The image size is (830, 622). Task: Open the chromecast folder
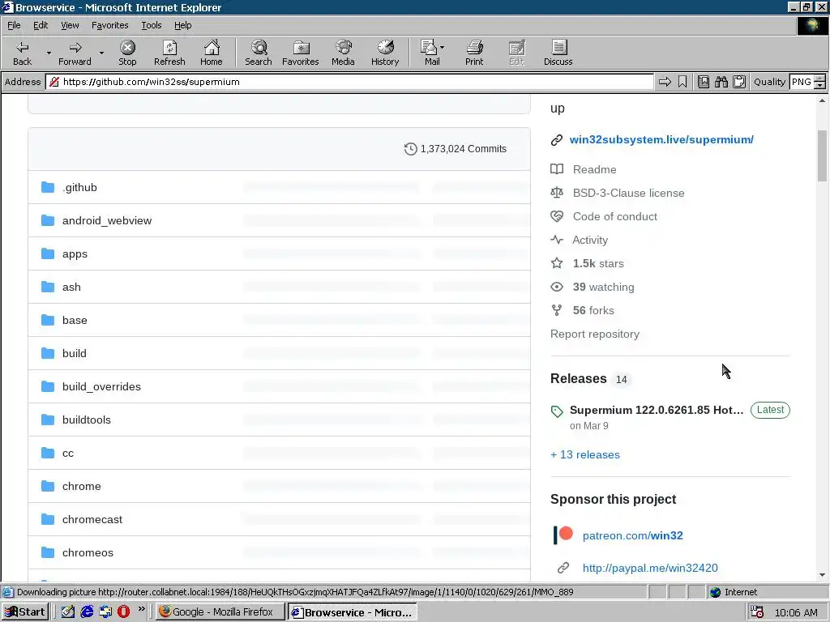[92, 519]
